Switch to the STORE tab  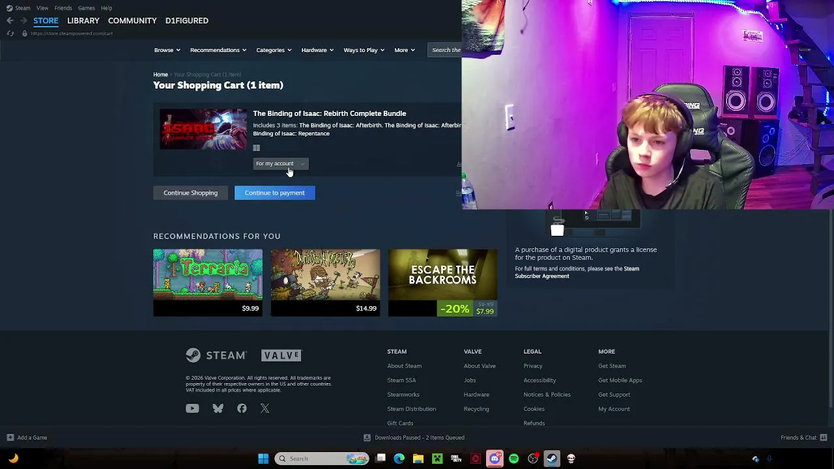pyautogui.click(x=46, y=21)
